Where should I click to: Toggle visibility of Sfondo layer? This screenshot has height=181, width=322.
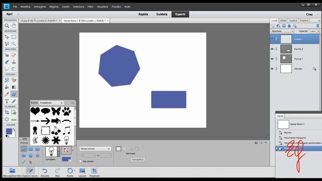(272, 69)
